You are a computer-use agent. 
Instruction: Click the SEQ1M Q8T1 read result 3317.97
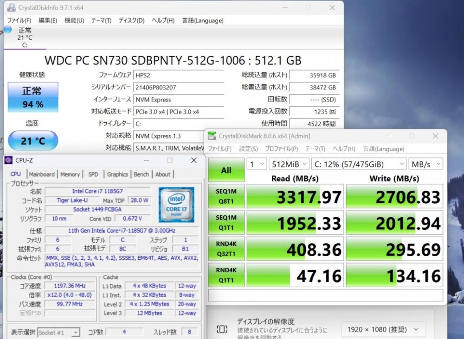point(295,196)
